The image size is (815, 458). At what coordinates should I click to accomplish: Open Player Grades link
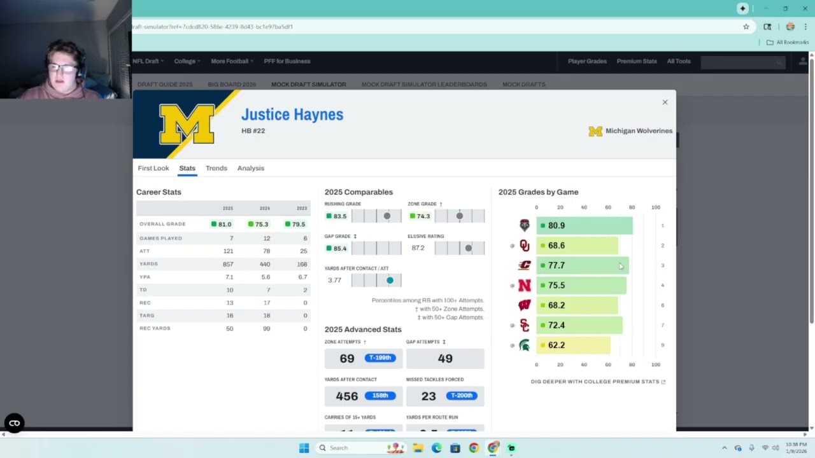tap(587, 61)
